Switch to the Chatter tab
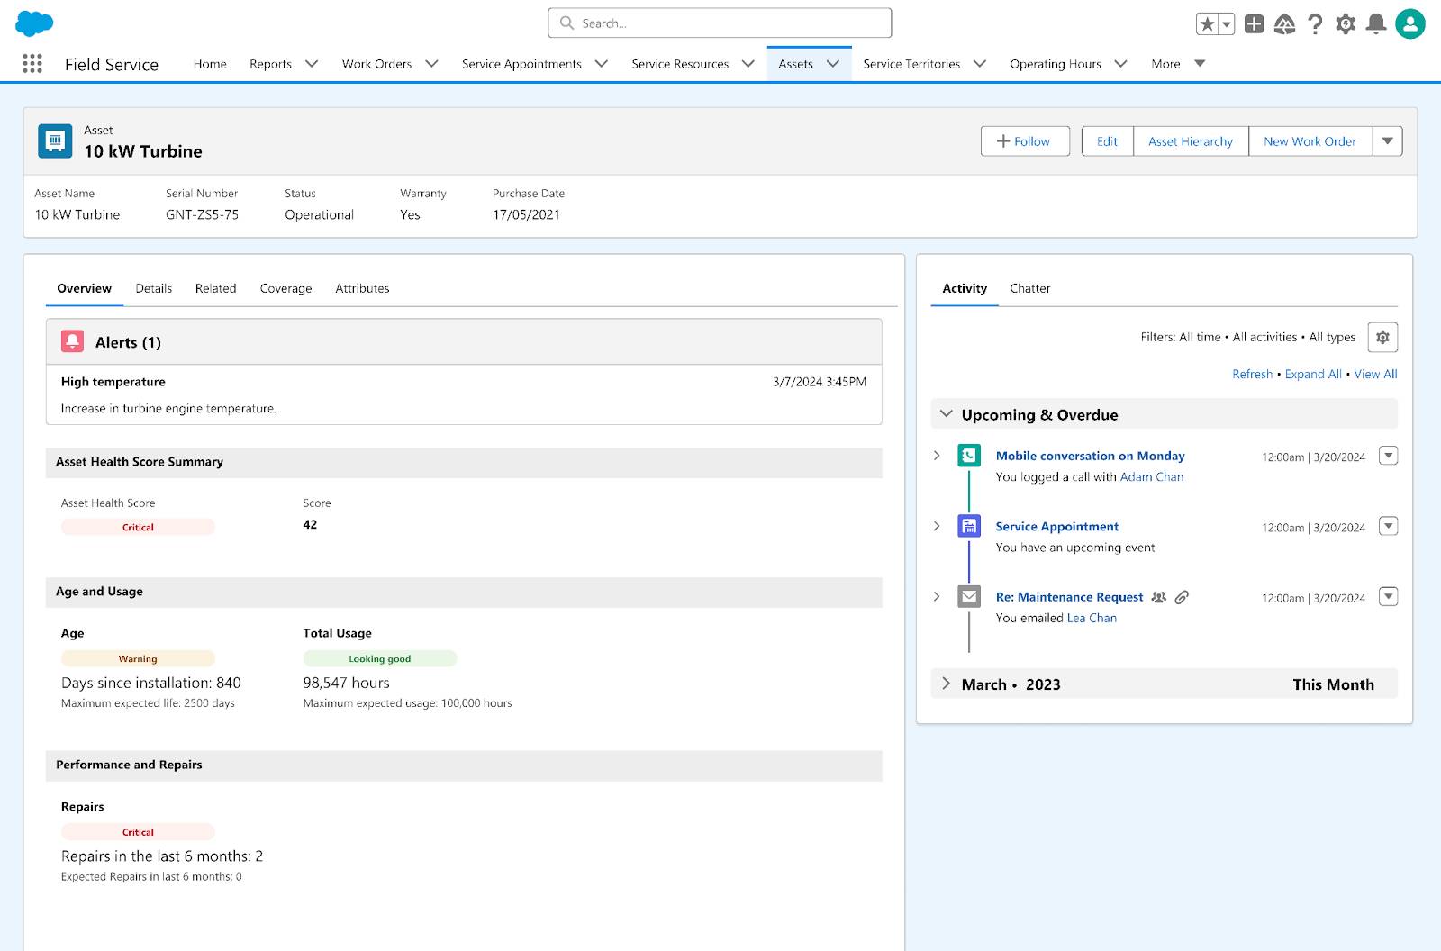 pyautogui.click(x=1029, y=288)
